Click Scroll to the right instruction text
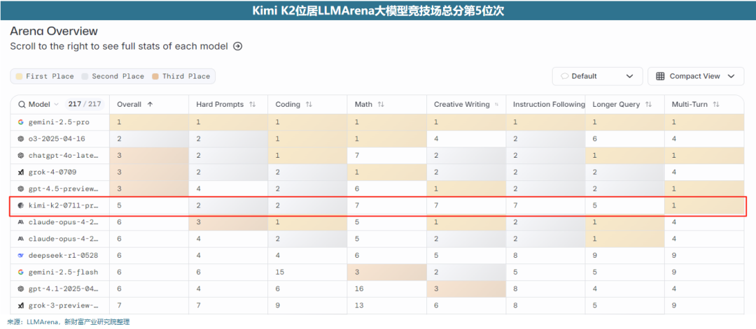This screenshot has height=329, width=756. pyautogui.click(x=119, y=47)
